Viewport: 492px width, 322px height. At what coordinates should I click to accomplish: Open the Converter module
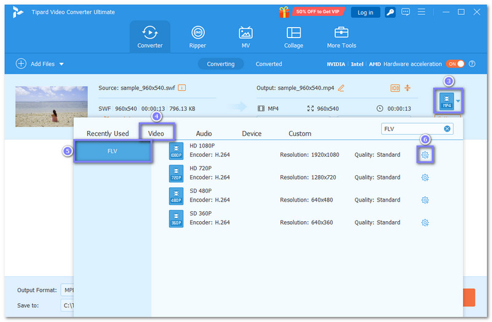[149, 37]
